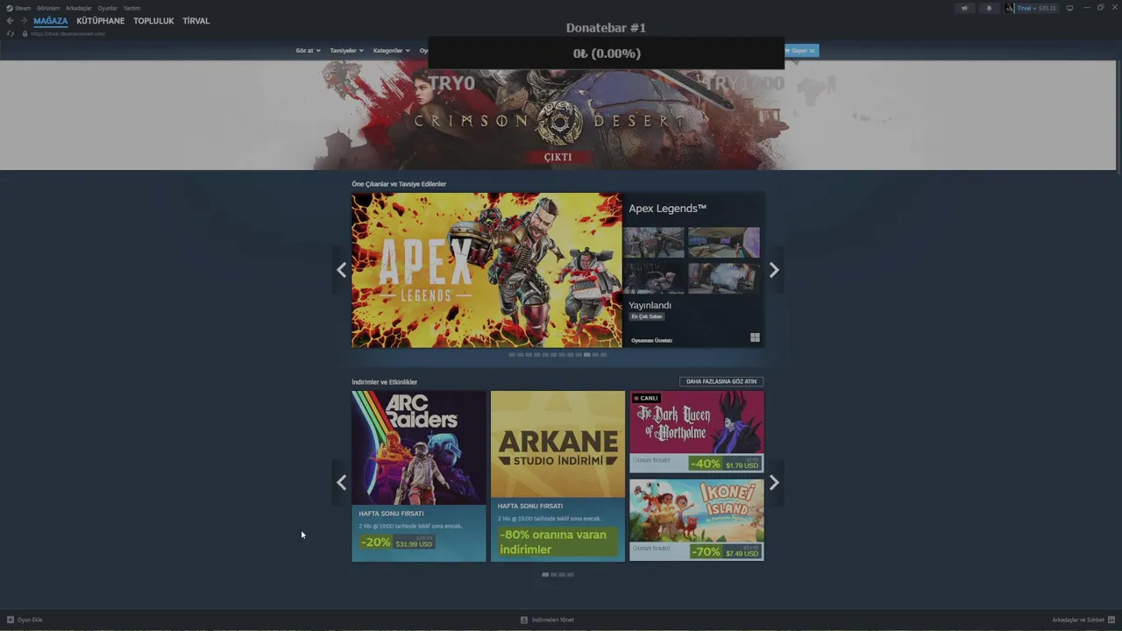Open the Arkadaşlar menu
Viewport: 1122px width, 631px height.
(x=79, y=8)
